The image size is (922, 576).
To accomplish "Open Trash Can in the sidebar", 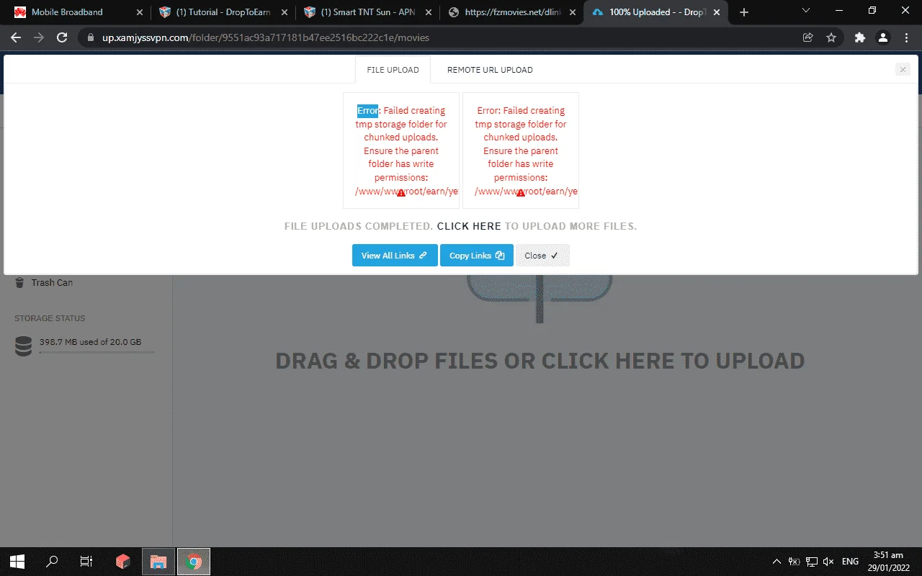I will (43, 282).
